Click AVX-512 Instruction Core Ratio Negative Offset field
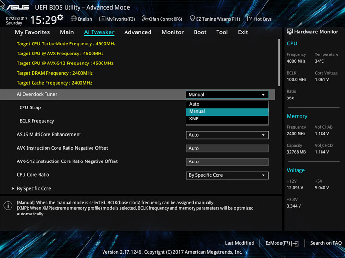The height and width of the screenshot is (258, 345). (227, 161)
